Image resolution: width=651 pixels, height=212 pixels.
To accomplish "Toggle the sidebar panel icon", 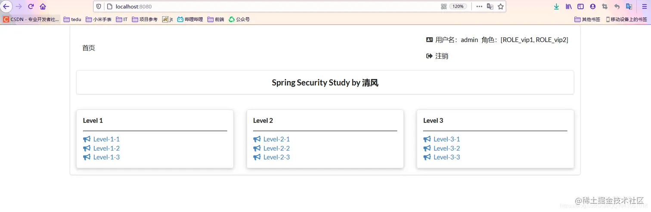I will pyautogui.click(x=581, y=6).
